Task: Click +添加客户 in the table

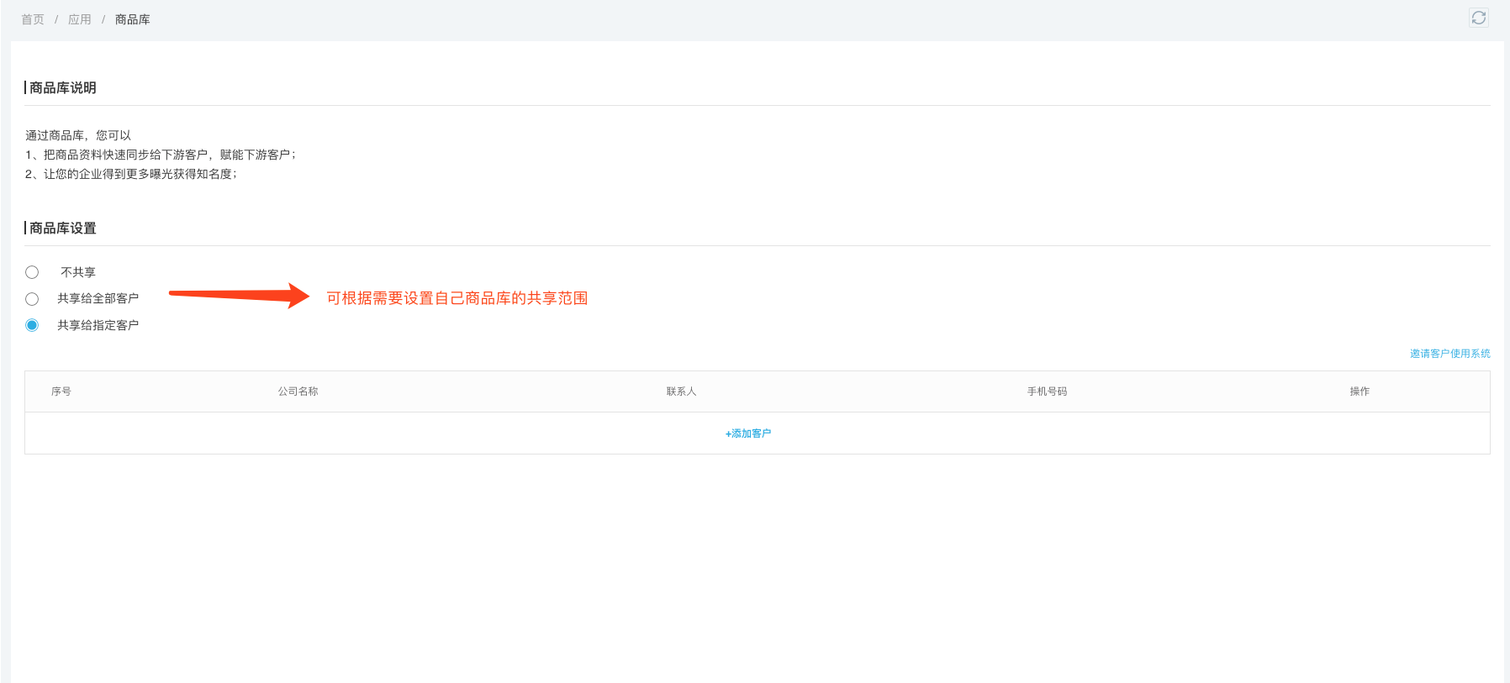Action: 748,433
